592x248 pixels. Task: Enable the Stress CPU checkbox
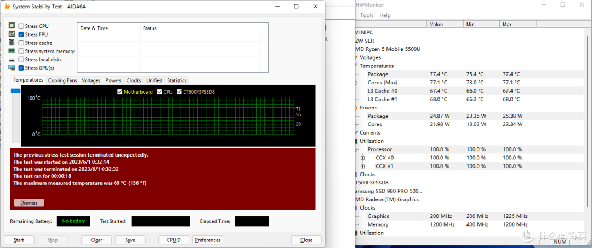(x=21, y=26)
